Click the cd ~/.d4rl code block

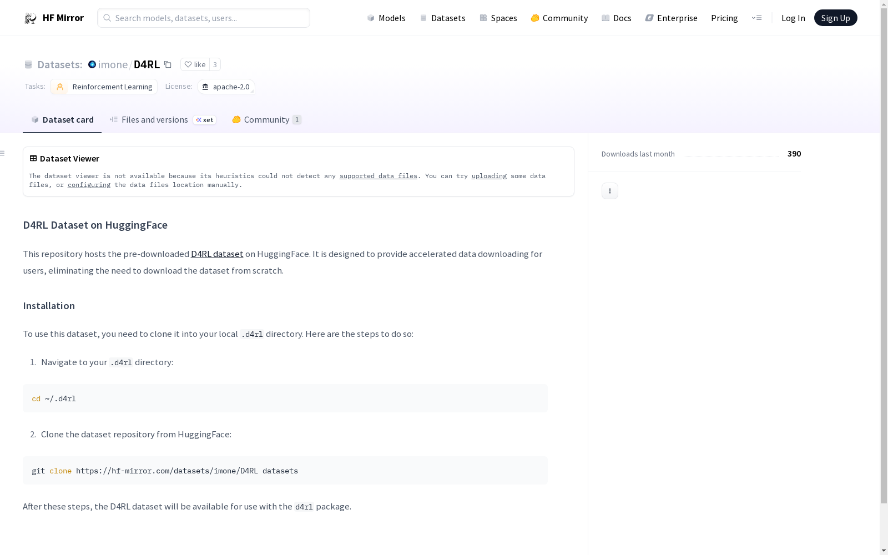[285, 398]
